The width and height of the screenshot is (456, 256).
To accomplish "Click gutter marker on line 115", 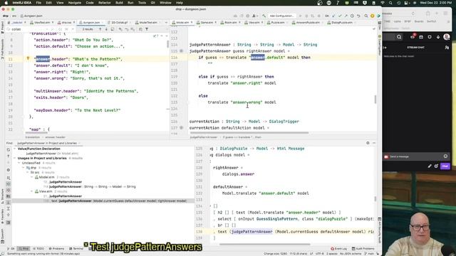I will pos(181,51).
